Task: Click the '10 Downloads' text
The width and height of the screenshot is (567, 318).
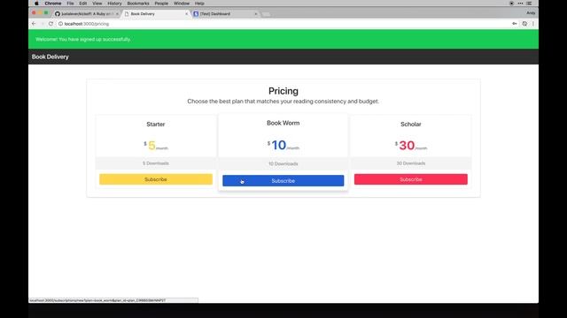Action: 283,163
